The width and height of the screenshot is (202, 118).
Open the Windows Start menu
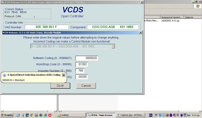[7, 115]
